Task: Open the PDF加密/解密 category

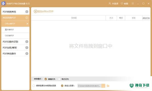Action: 15,48
